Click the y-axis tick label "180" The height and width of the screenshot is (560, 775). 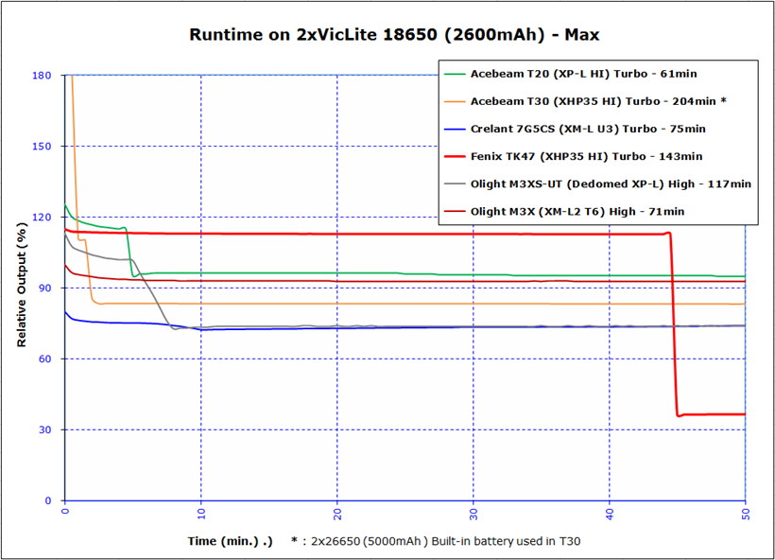(42, 75)
